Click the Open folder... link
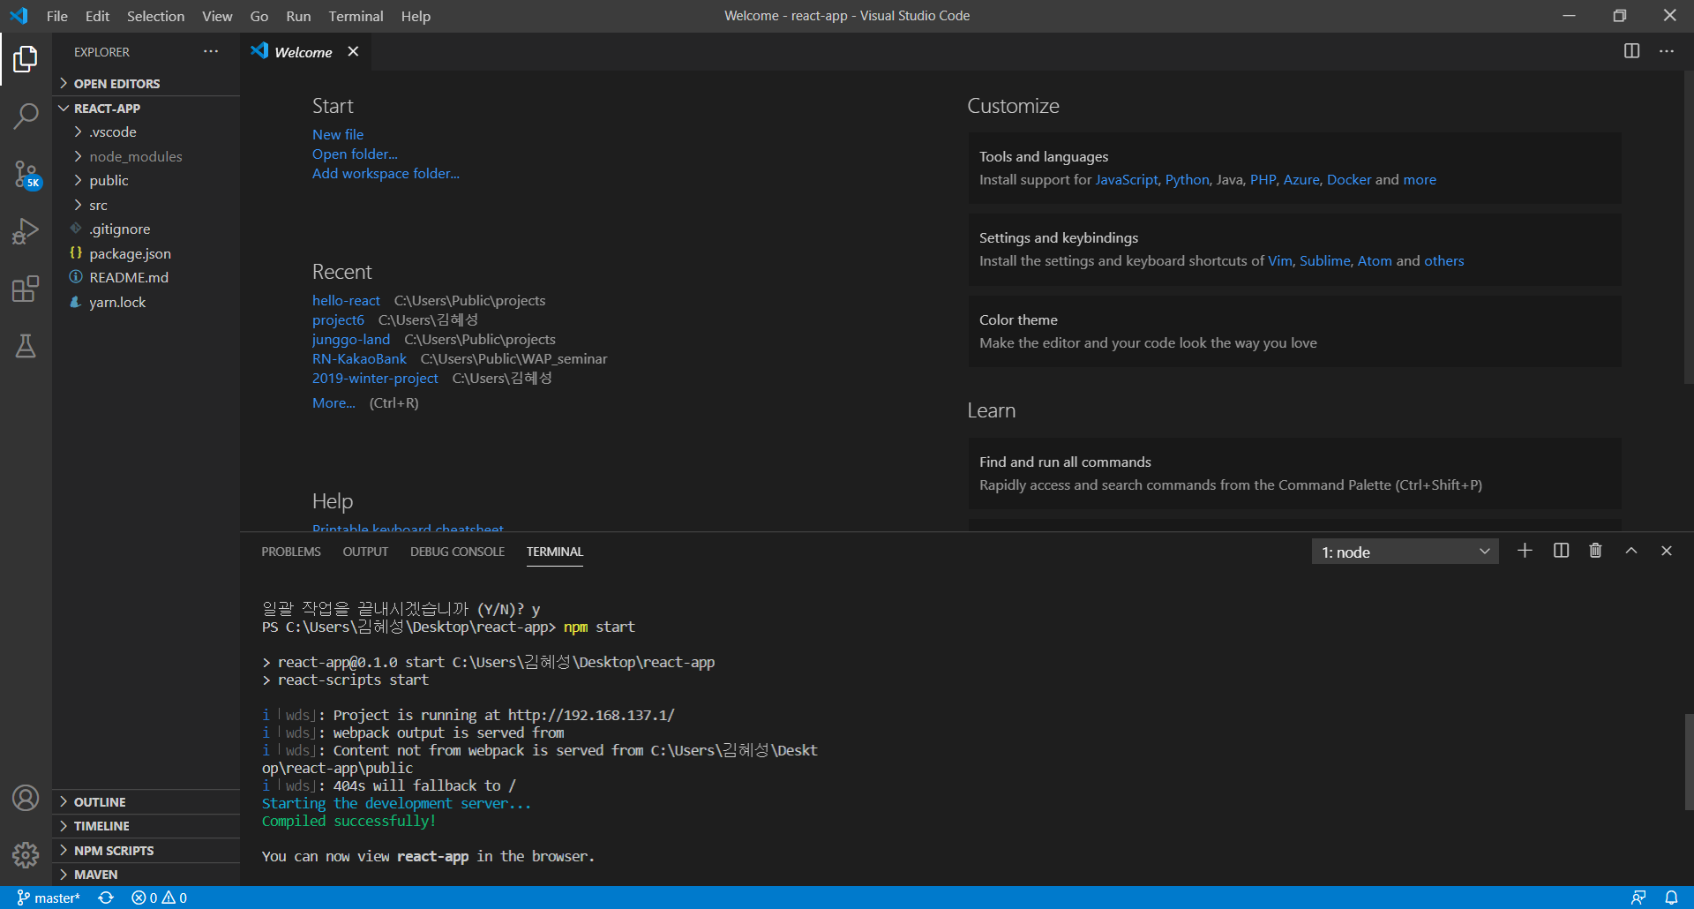 coord(355,154)
